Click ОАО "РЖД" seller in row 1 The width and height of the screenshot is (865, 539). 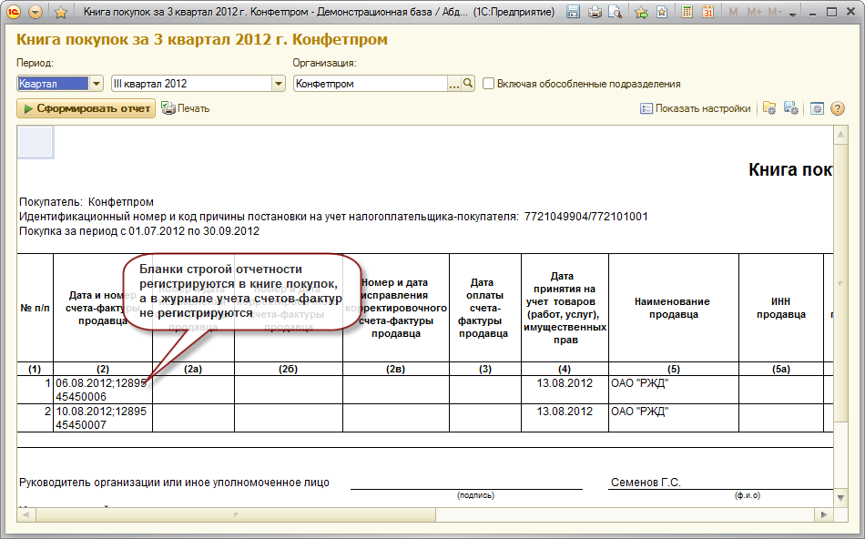tap(639, 383)
